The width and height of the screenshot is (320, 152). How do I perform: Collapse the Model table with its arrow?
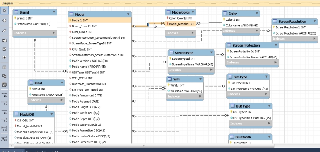(x=128, y=14)
